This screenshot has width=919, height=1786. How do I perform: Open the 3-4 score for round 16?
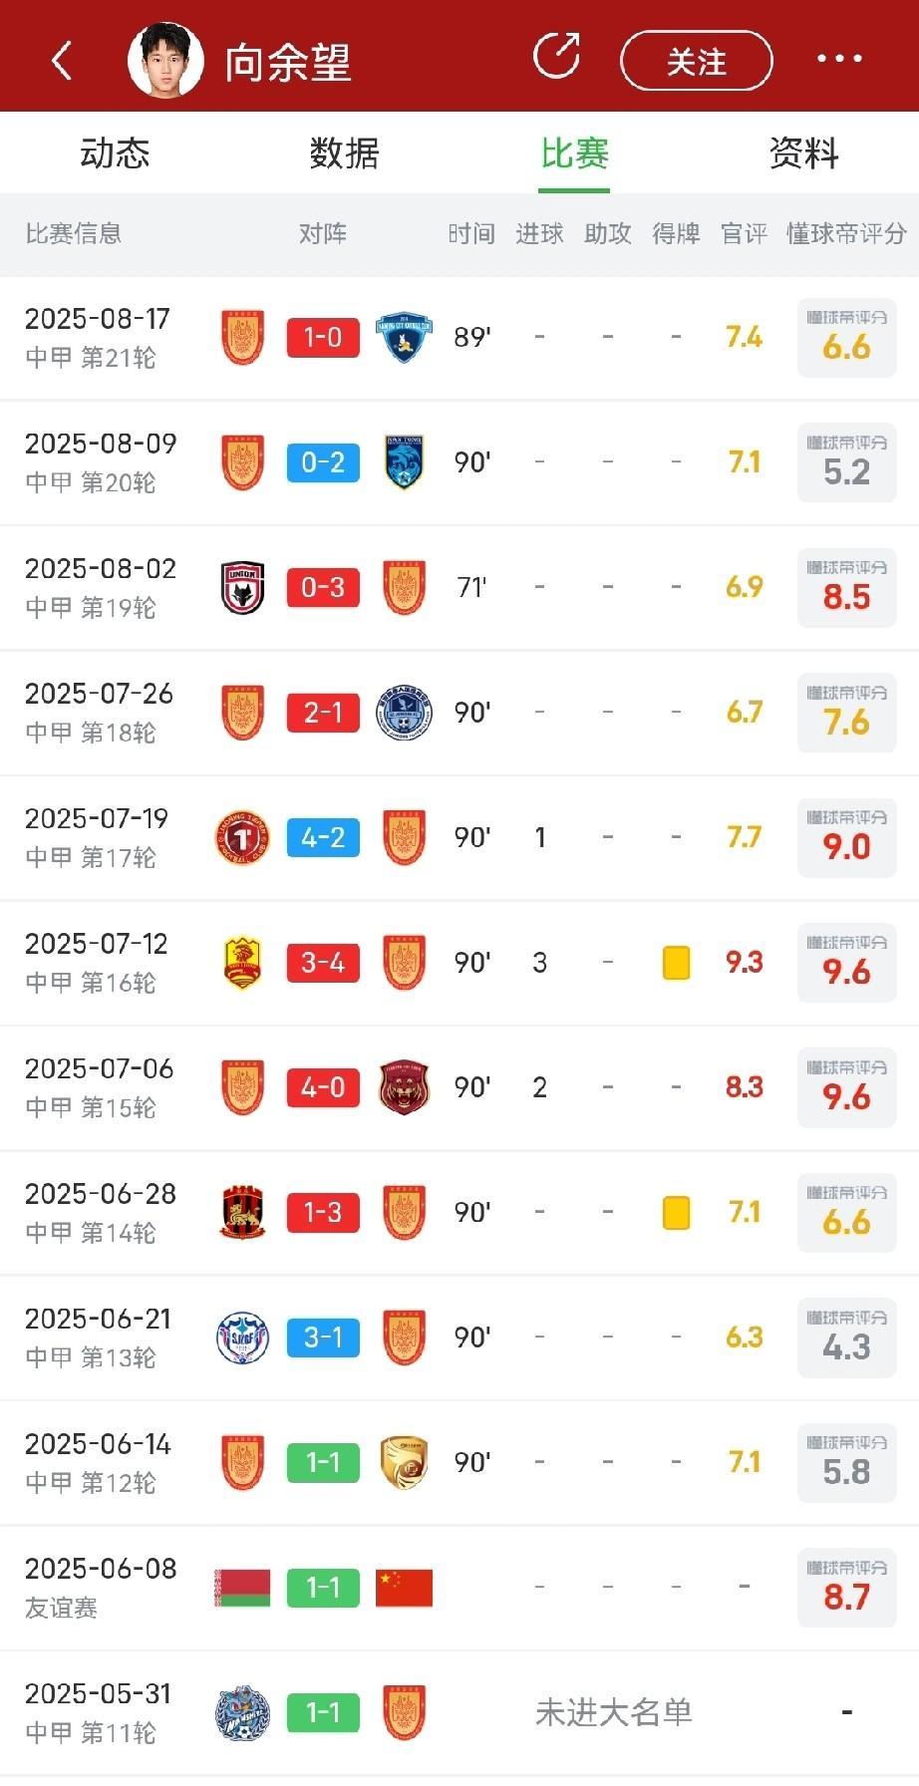tap(323, 963)
